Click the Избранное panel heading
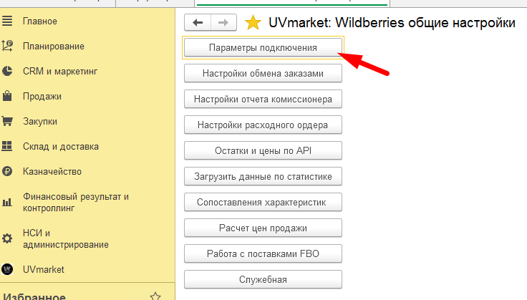The width and height of the screenshot is (527, 300). coord(34,296)
